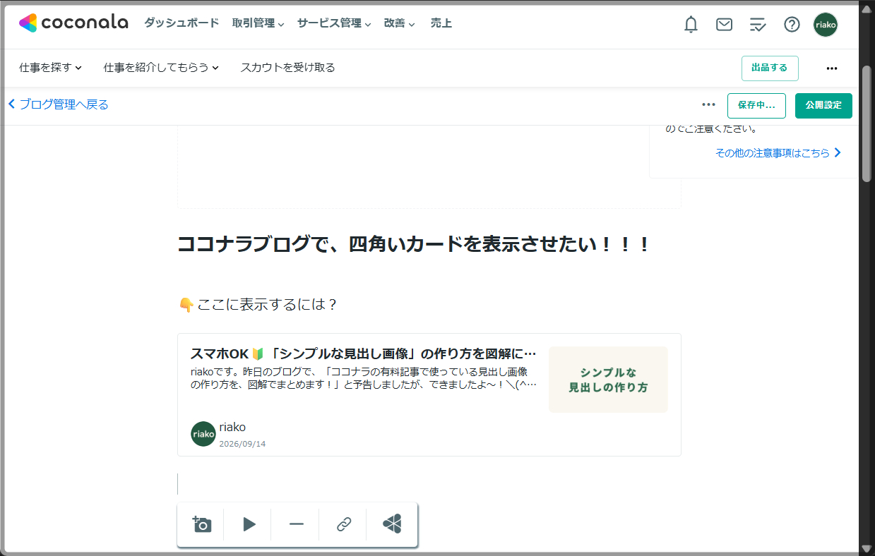Click the 保存中… button
This screenshot has height=556, width=875.
click(756, 105)
